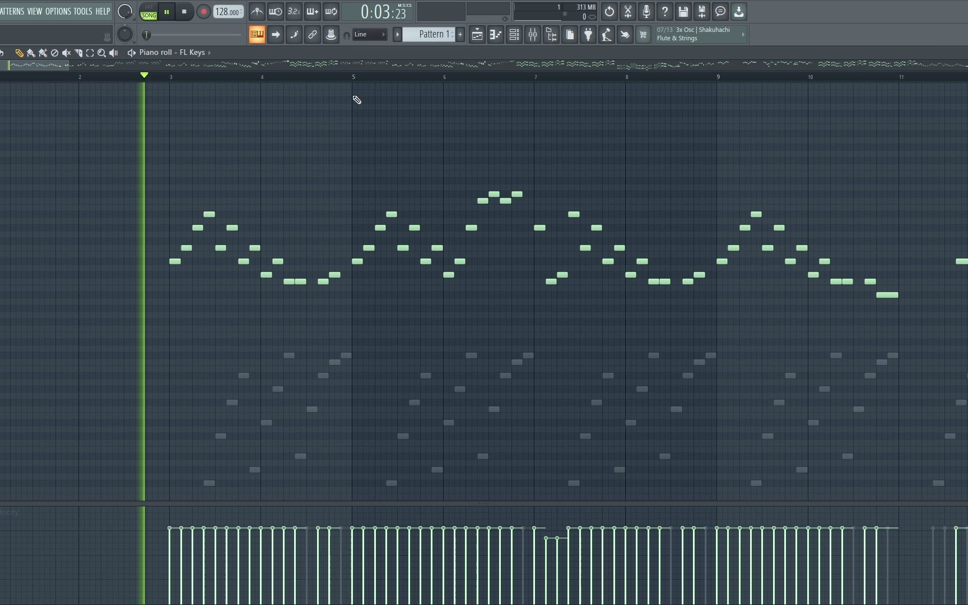Screen dimensions: 968x605
Task: Select the Mute notes tool
Action: (66, 53)
